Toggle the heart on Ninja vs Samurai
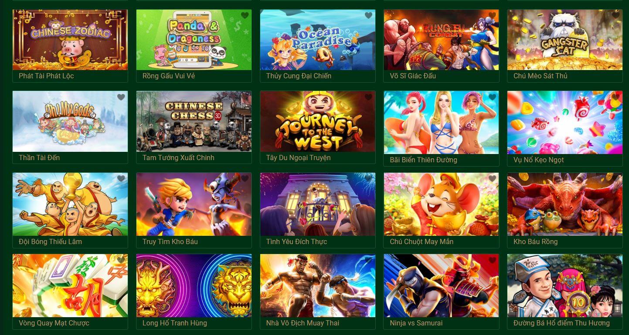This screenshot has width=629, height=335. (x=493, y=260)
